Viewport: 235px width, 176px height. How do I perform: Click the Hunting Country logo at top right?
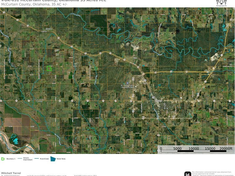[221, 3]
